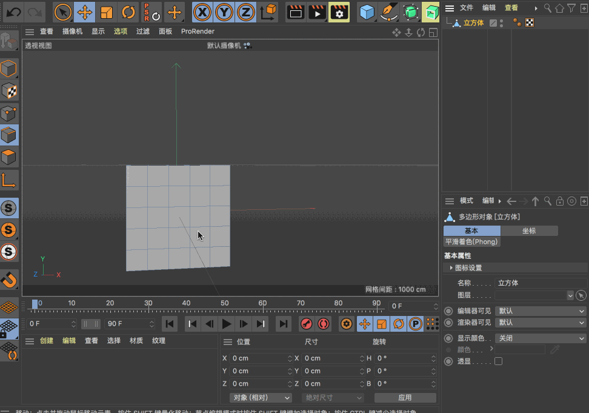Open 显示颜色 dropdown

540,338
